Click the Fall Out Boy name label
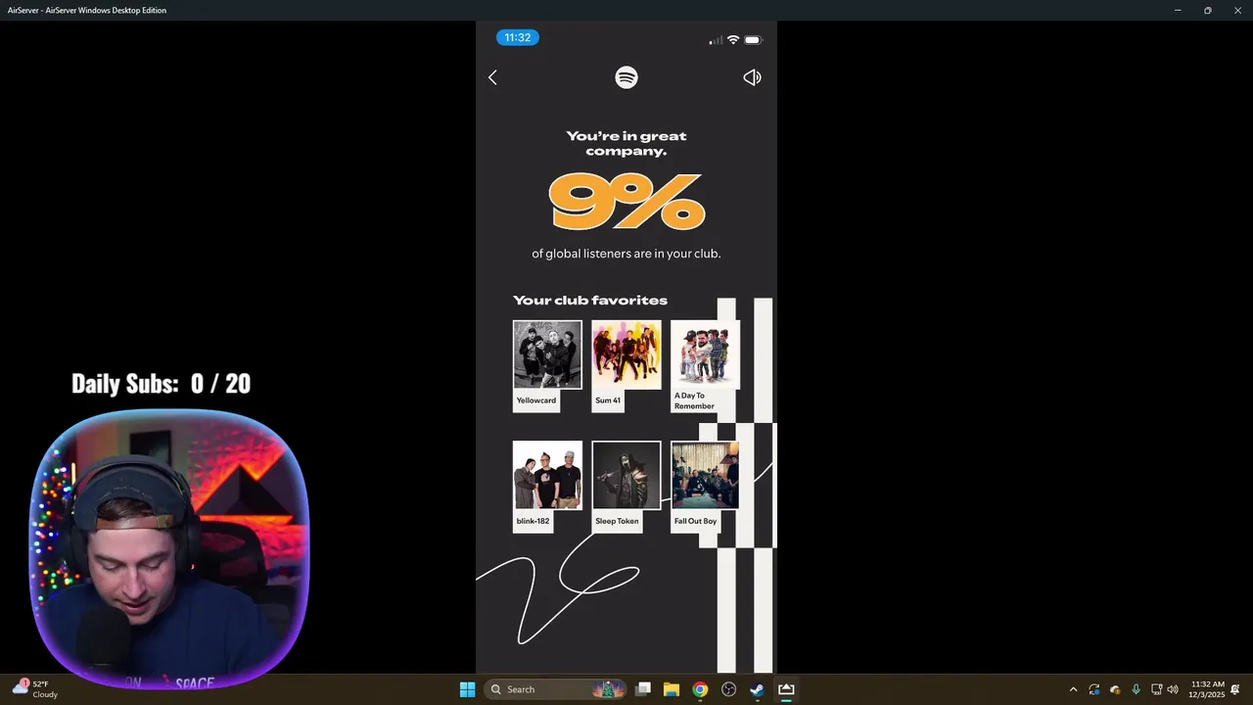 point(696,521)
